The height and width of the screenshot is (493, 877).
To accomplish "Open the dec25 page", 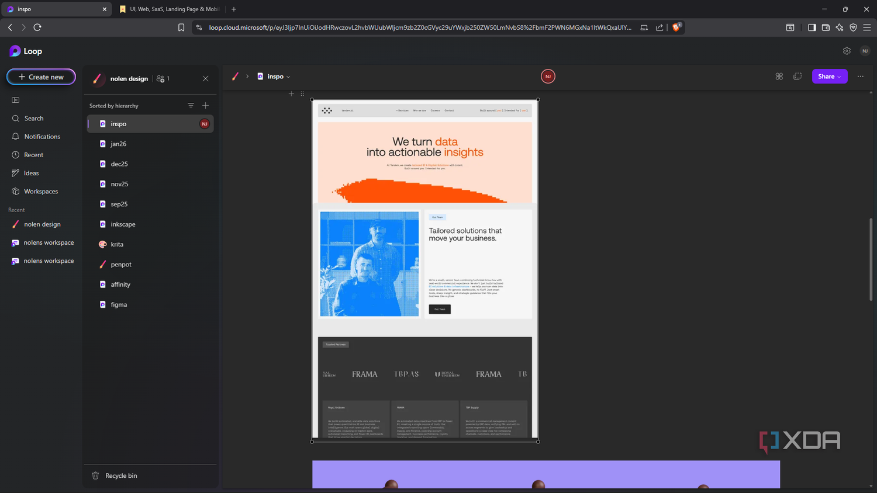I will 150,164.
